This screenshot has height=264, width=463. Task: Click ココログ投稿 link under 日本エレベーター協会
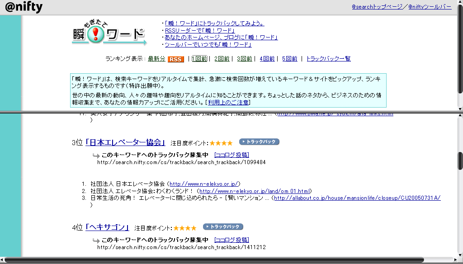pyautogui.click(x=232, y=155)
